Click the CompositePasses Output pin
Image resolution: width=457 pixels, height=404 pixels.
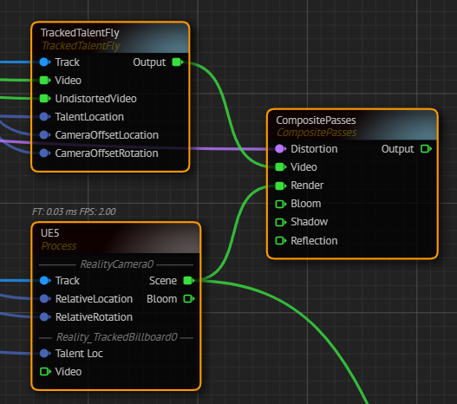[x=426, y=149]
